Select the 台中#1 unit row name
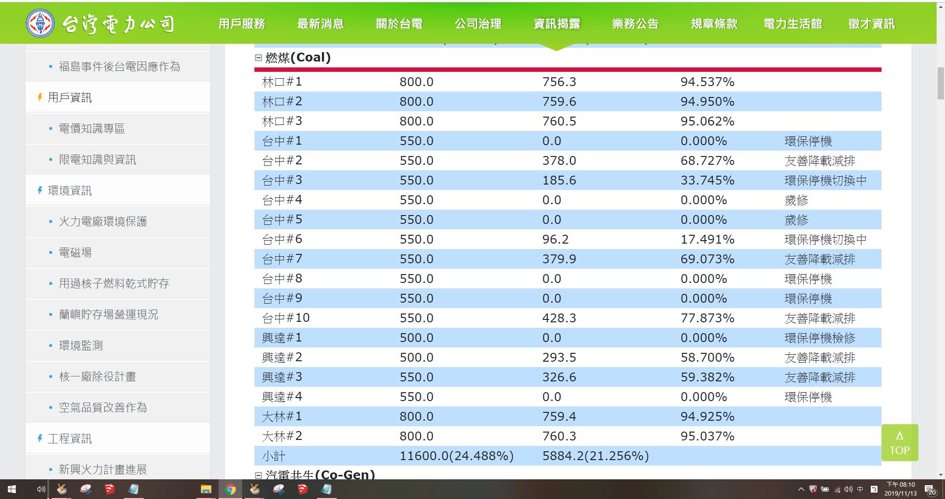The height and width of the screenshot is (499, 945). point(282,141)
